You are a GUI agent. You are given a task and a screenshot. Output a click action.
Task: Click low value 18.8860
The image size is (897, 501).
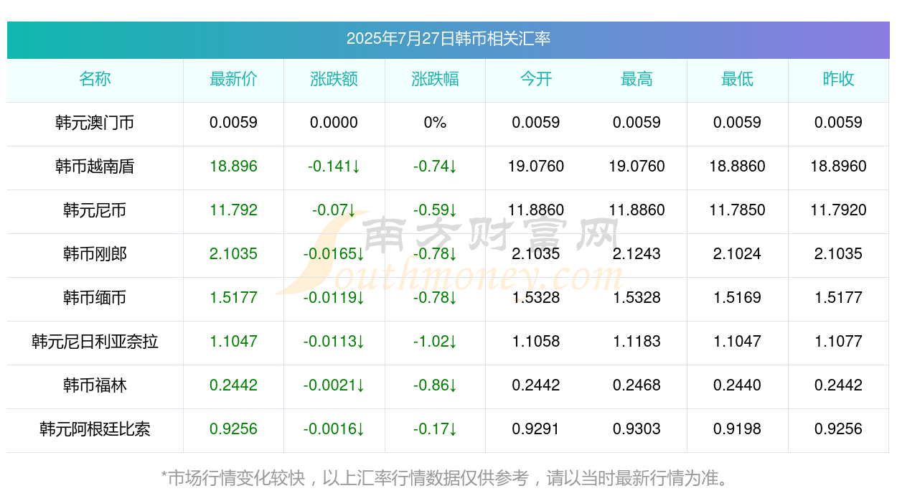click(x=738, y=167)
